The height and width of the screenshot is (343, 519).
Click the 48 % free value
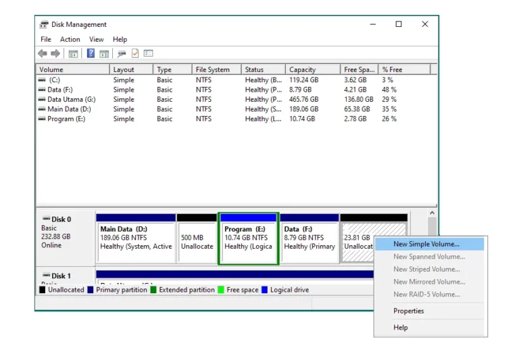click(x=389, y=90)
